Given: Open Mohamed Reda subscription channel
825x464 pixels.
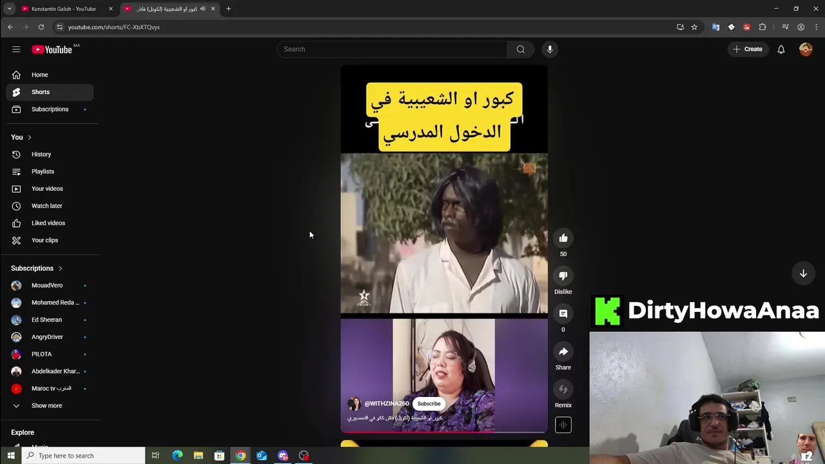Looking at the screenshot, I should tap(50, 302).
